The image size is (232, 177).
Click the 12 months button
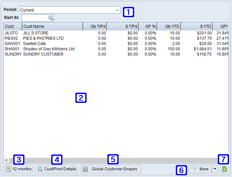[18, 169]
